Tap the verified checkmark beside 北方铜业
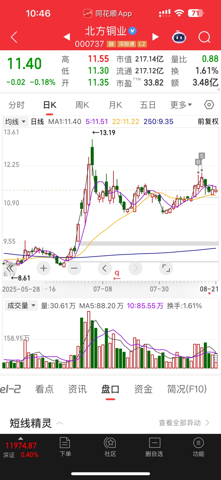 point(132,31)
